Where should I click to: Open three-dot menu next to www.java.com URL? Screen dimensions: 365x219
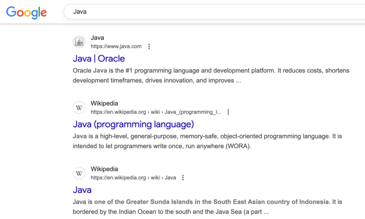click(149, 46)
